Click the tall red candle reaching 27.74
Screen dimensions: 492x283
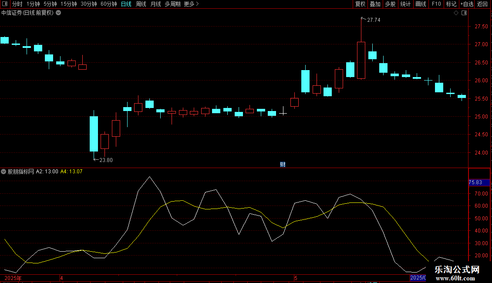point(361,60)
